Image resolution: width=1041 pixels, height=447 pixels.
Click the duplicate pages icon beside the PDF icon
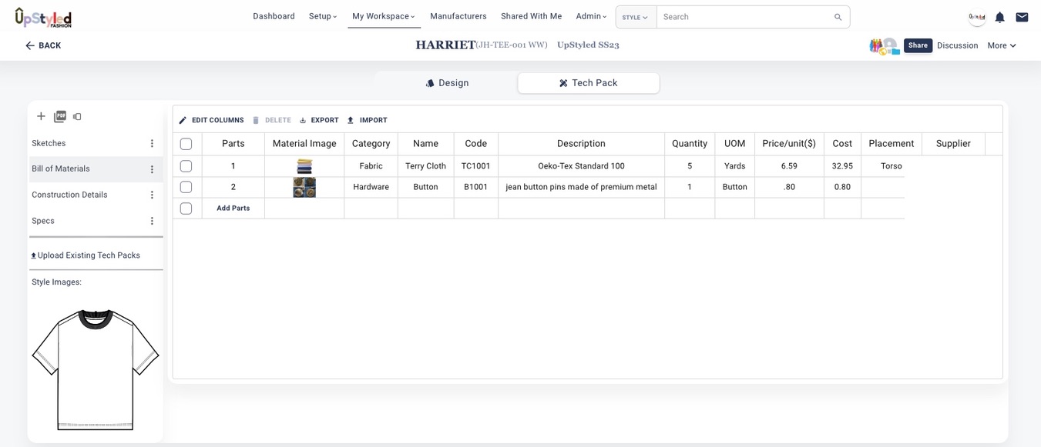point(77,117)
